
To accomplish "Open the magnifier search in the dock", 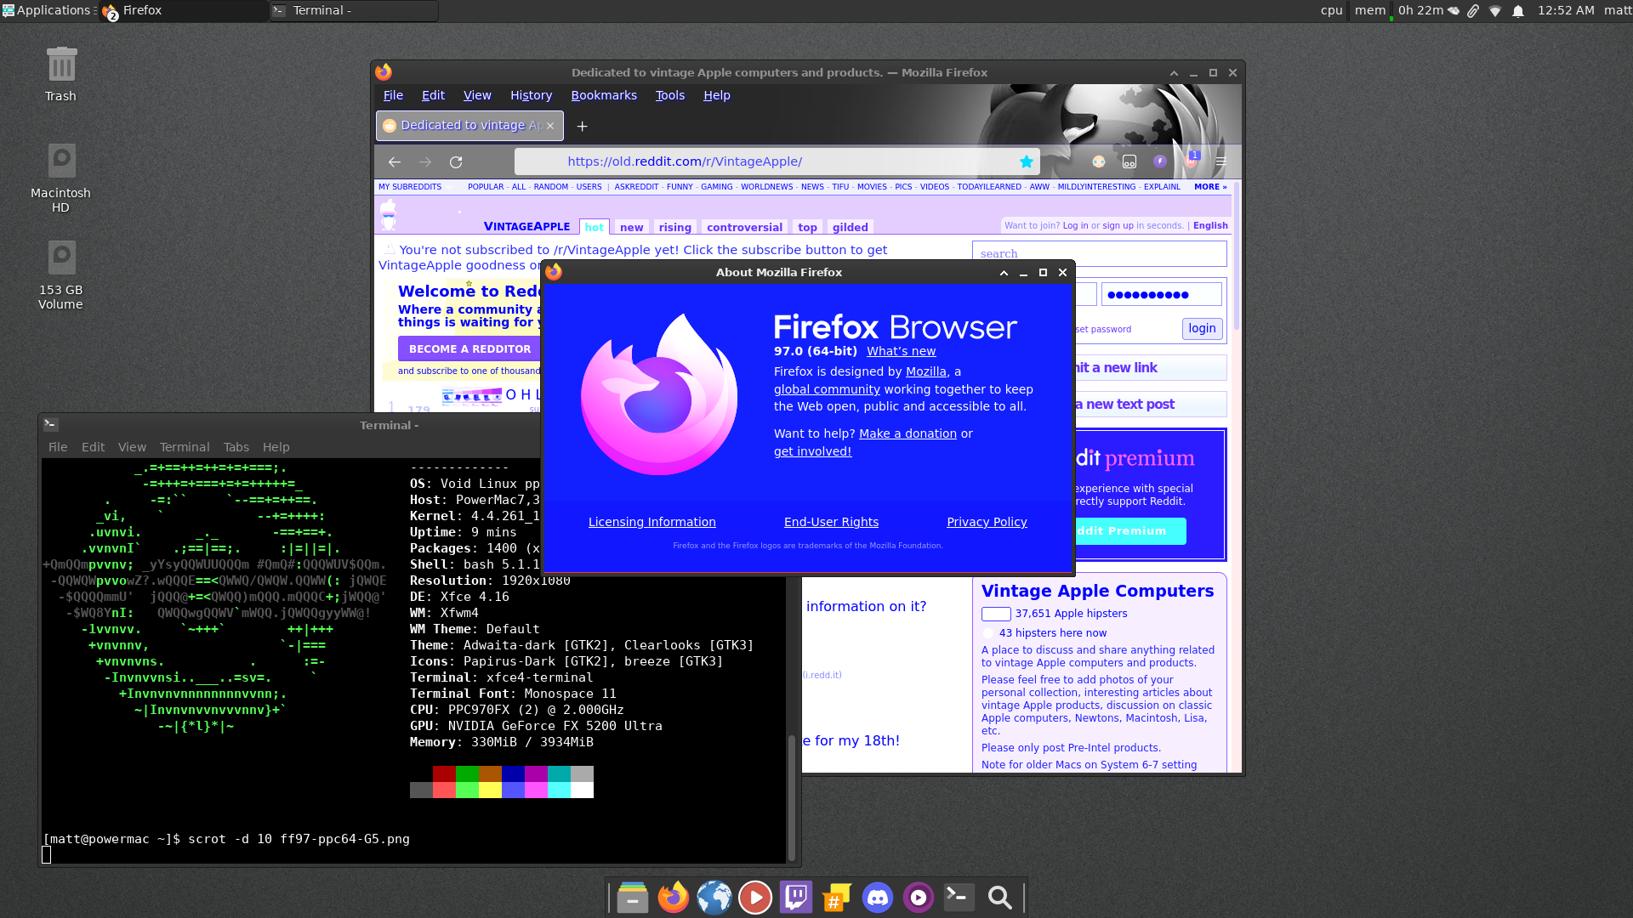I will tap(999, 898).
